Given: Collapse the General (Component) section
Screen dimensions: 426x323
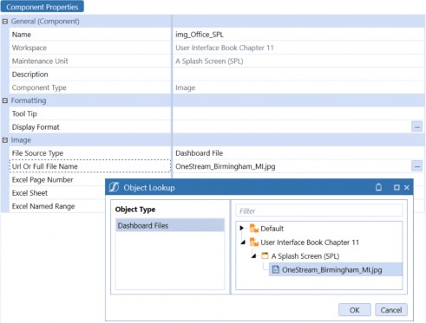Looking at the screenshot, I should 5,22.
